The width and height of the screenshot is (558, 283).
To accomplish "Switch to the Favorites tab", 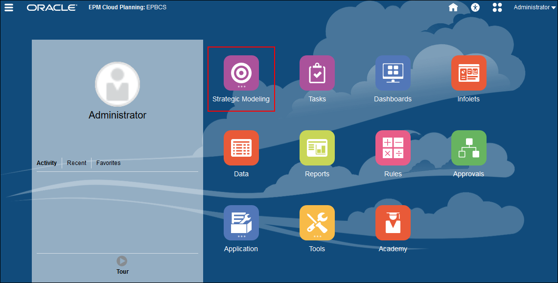I will tap(108, 163).
